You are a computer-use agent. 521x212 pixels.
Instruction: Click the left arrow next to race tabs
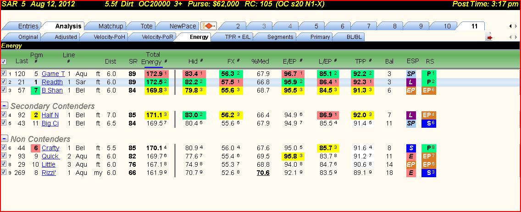click(x=511, y=26)
